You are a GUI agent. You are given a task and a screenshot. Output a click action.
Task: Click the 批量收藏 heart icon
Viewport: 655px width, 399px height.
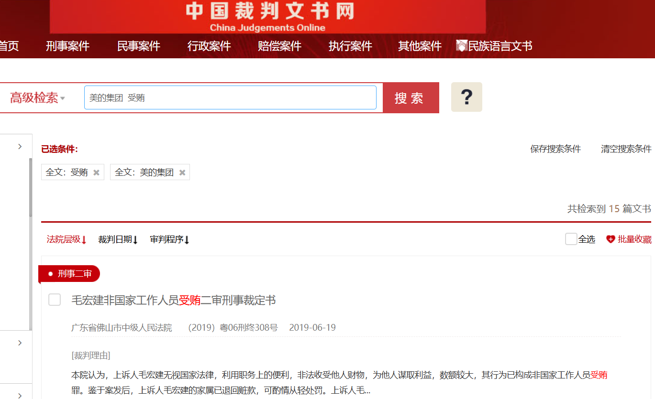point(610,239)
